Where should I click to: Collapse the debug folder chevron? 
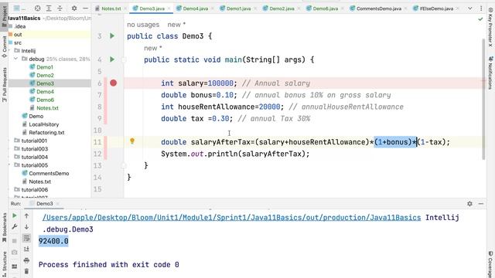tap(15, 59)
